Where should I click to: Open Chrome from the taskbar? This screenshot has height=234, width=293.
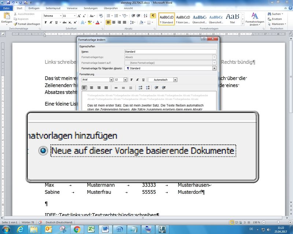point(77,229)
